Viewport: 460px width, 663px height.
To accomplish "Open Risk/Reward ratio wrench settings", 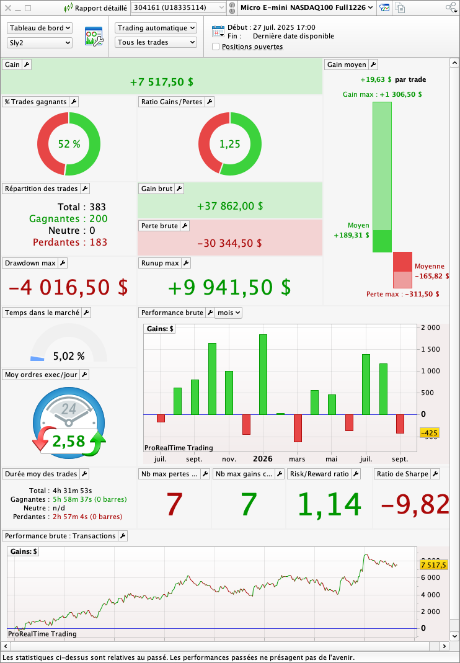I will (356, 474).
